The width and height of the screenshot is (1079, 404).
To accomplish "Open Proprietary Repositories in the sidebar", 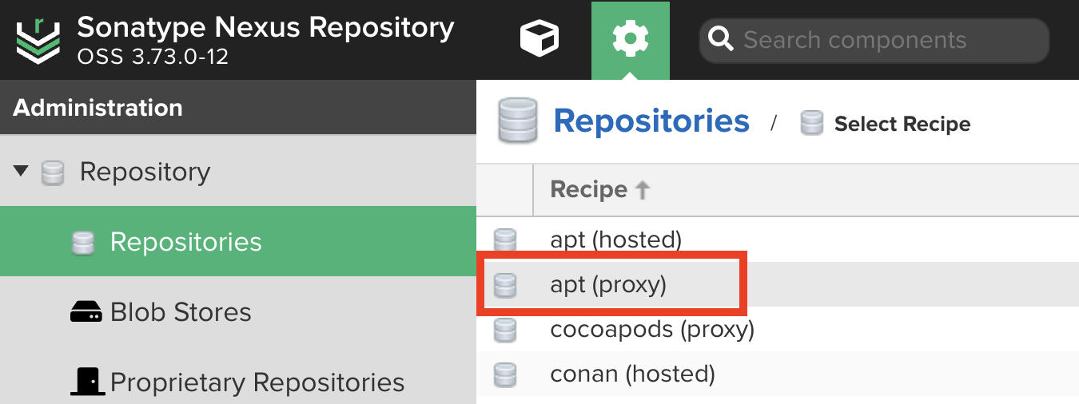I will (257, 382).
